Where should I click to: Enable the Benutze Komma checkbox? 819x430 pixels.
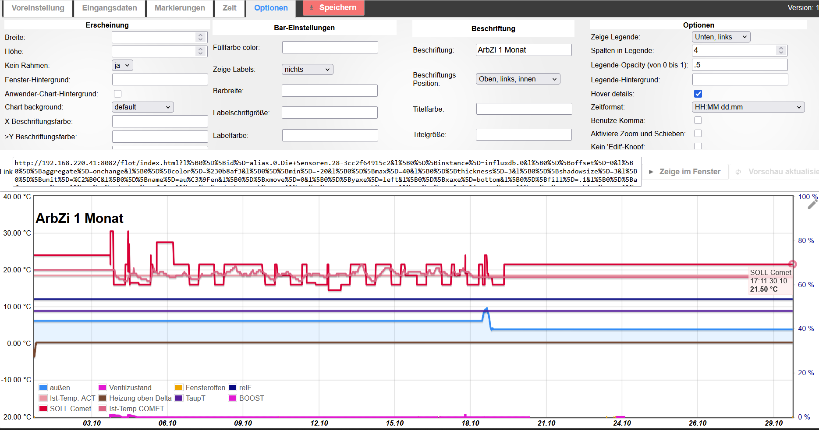(x=698, y=120)
